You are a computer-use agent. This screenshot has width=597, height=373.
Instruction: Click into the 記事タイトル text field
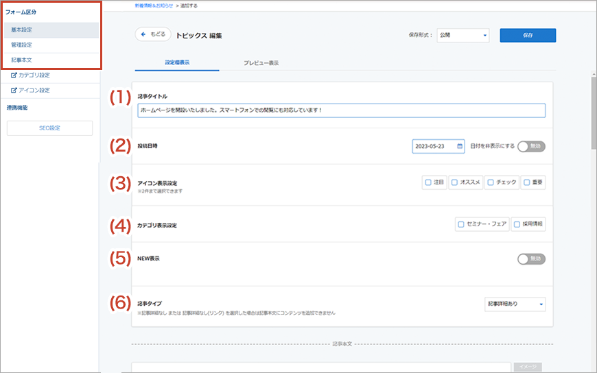pos(341,110)
